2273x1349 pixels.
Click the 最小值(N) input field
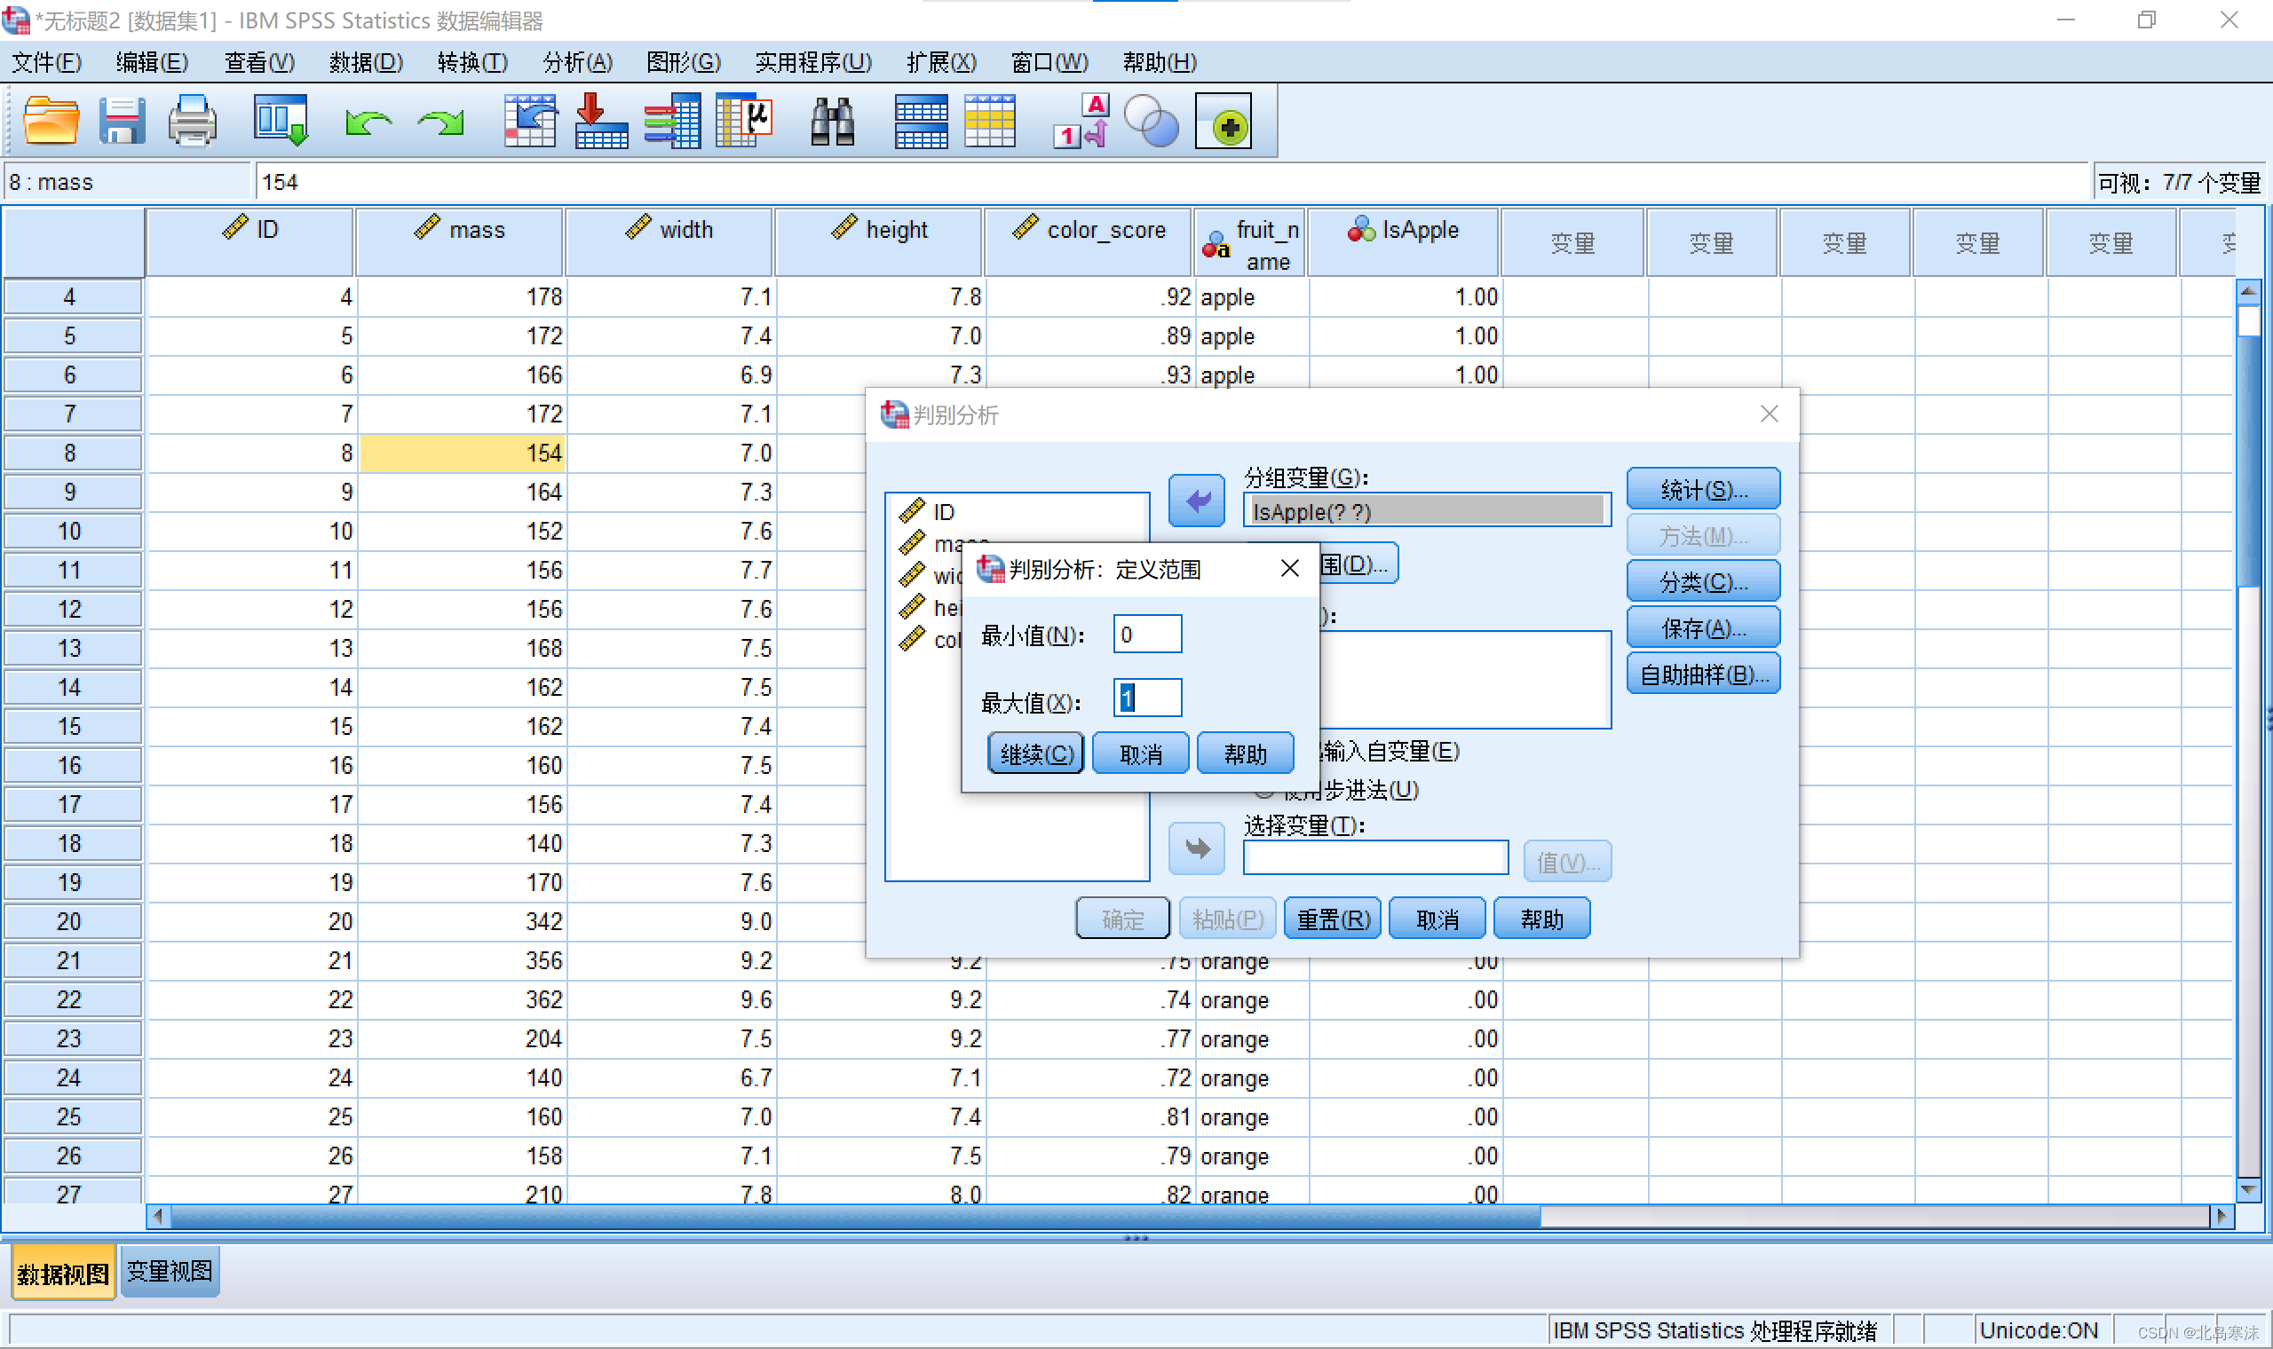(1147, 634)
